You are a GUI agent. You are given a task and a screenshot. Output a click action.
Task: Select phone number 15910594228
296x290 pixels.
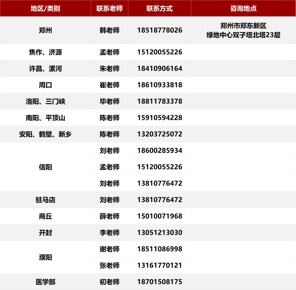[160, 118]
